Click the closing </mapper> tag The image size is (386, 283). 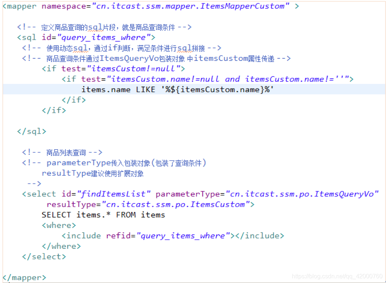[25, 277]
